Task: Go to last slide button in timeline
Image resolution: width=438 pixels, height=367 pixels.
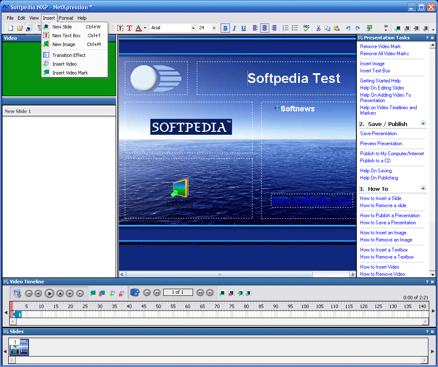Action: pyautogui.click(x=210, y=293)
